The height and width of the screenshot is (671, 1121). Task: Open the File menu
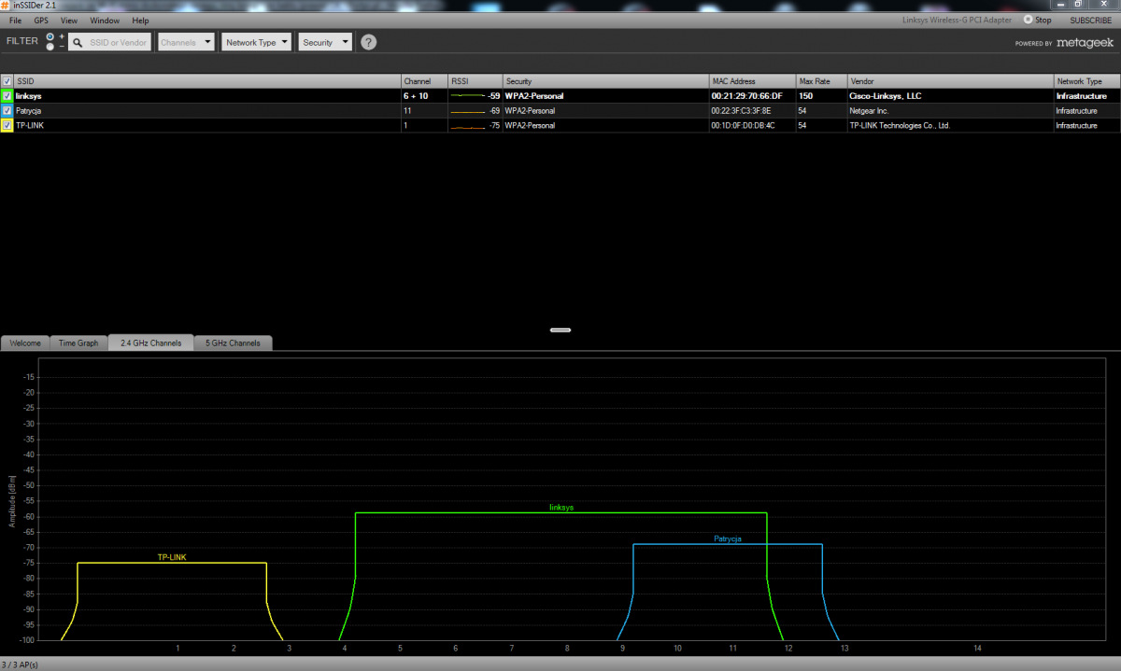[x=15, y=21]
